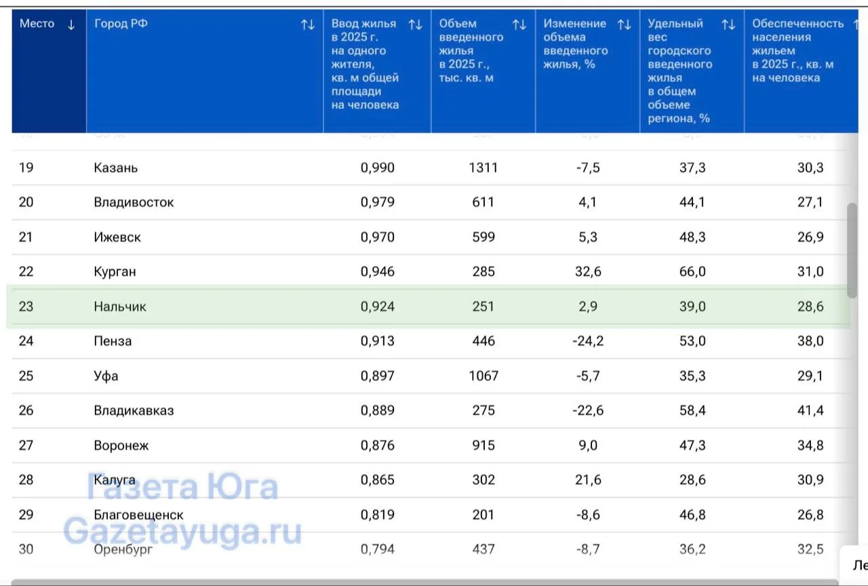Click the Курган city cell

coord(115,272)
